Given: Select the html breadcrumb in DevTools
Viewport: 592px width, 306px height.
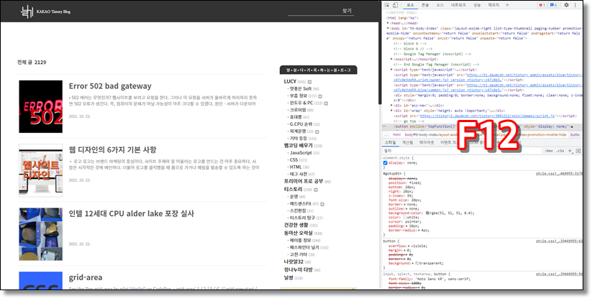Looking at the screenshot, I should (x=397, y=134).
